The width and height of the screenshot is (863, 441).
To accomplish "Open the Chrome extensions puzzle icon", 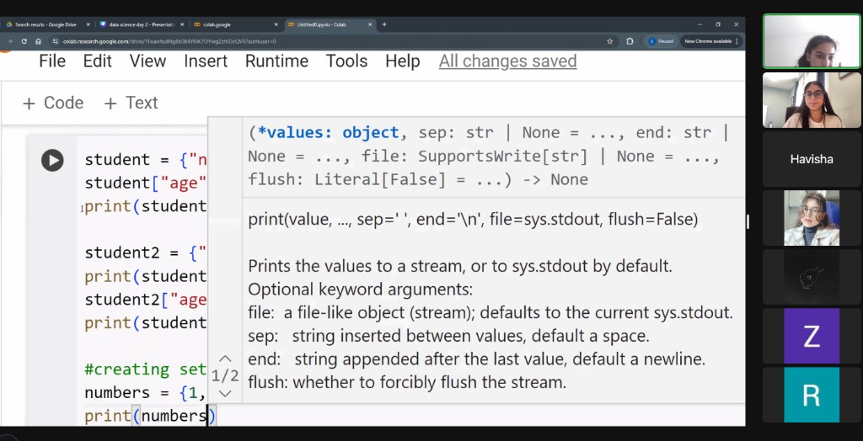I will coord(630,41).
